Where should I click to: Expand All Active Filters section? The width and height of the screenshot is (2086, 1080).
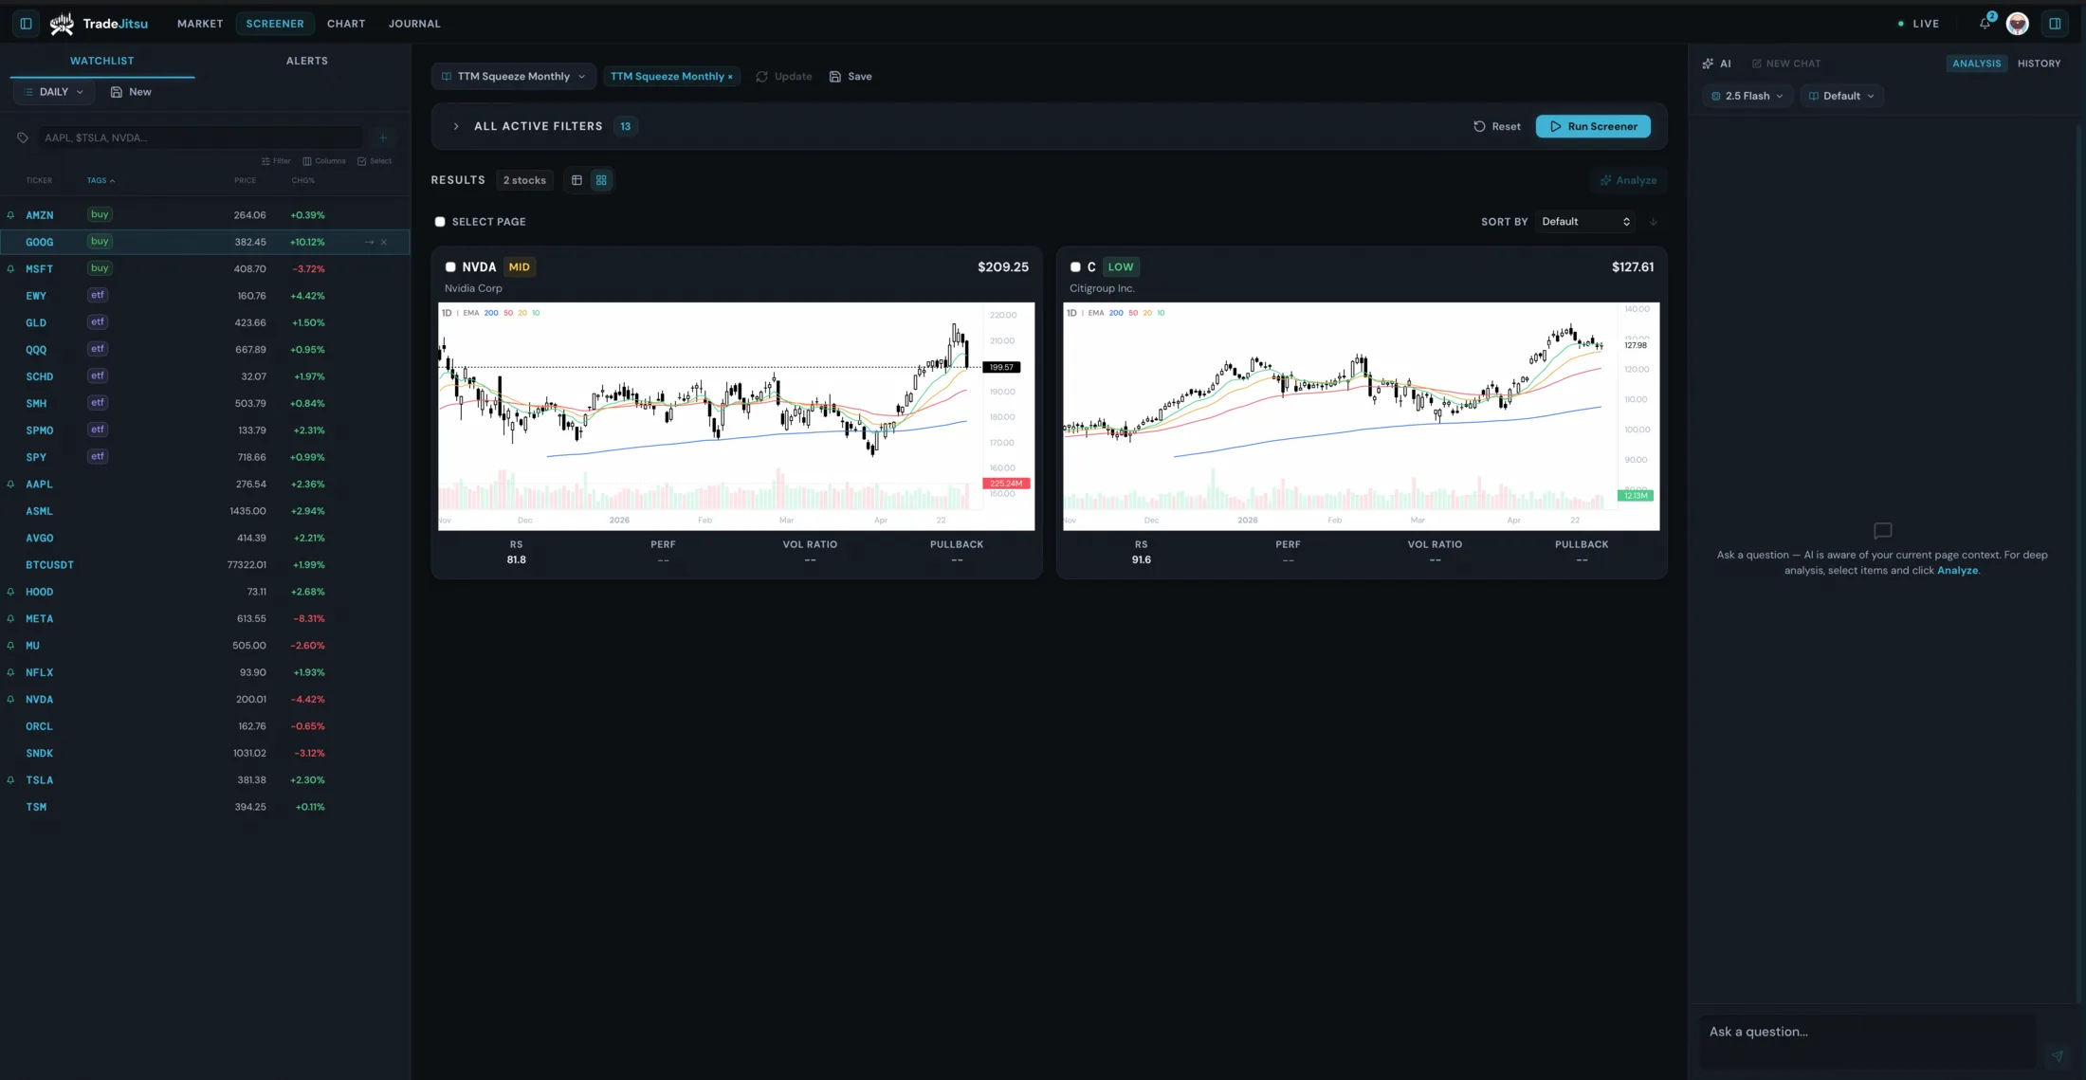[x=456, y=126]
